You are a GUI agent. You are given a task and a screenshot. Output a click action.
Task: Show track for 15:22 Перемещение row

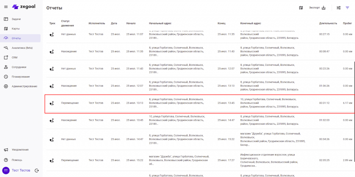point(52,160)
